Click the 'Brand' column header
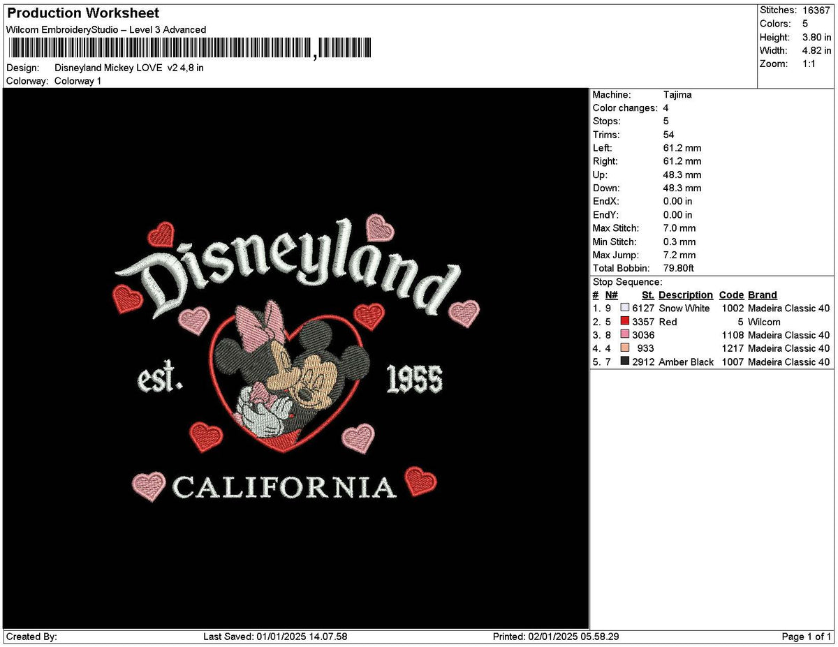Viewport: 838px width, 647px height. [763, 295]
